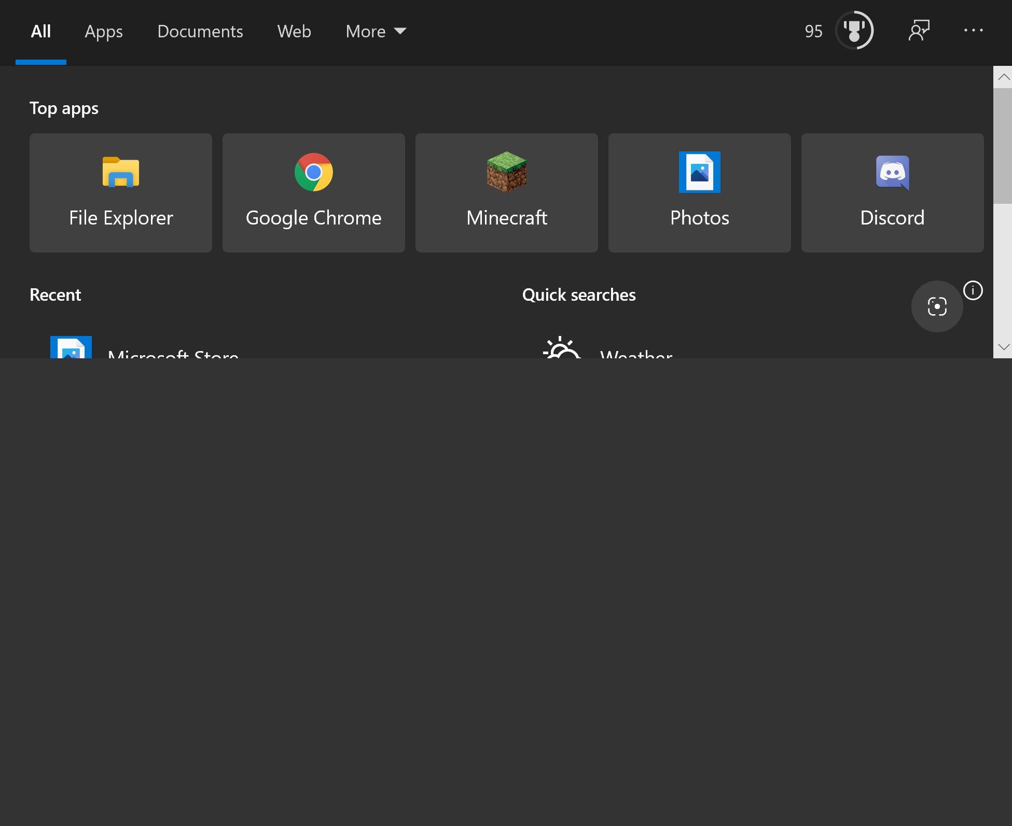
Task: Click the 95 rewards points number
Action: [x=813, y=32]
